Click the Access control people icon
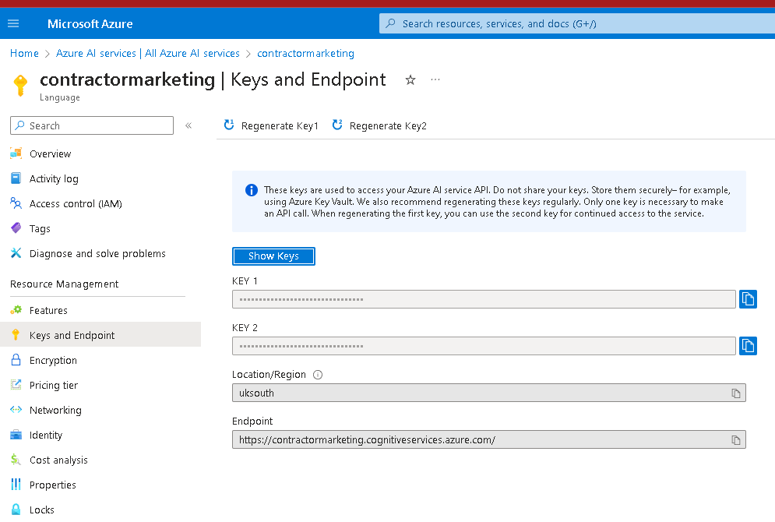 click(x=16, y=203)
